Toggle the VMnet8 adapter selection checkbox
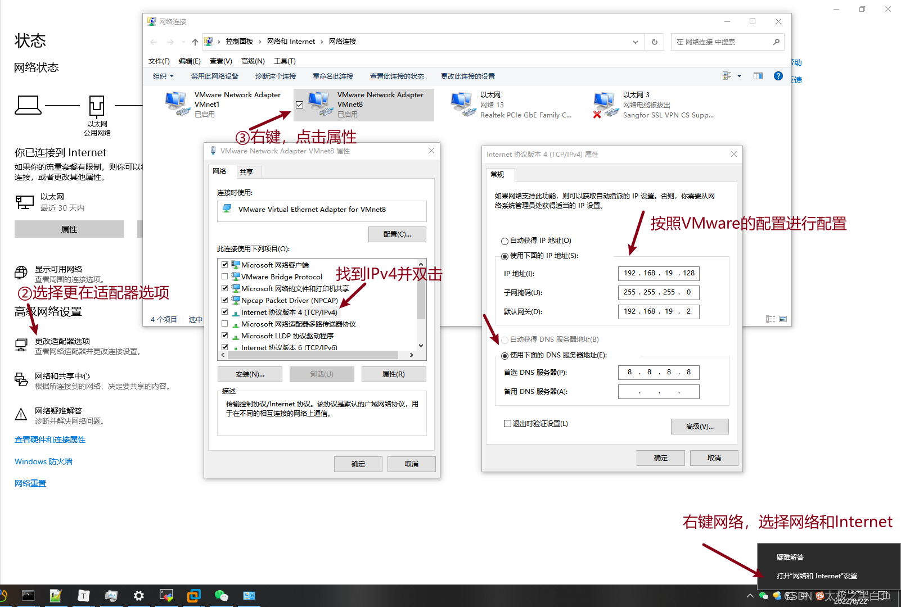 pyautogui.click(x=300, y=105)
